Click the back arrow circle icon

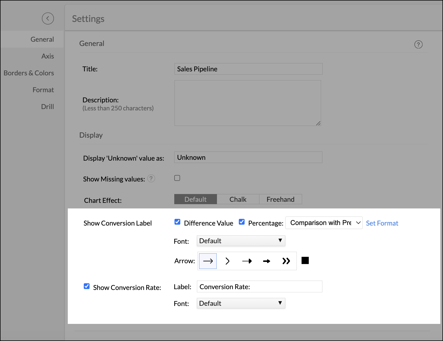pos(48,18)
